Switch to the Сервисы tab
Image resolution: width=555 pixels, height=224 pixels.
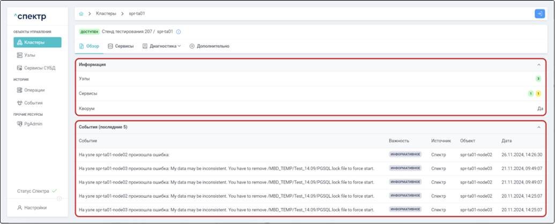(121, 46)
